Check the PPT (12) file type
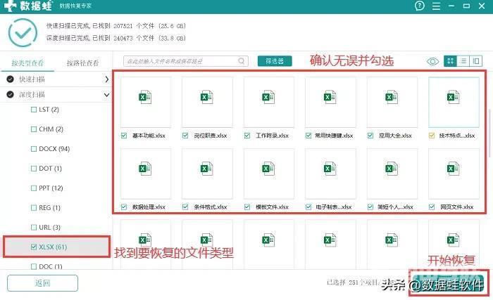The image size is (493, 300). pos(34,188)
